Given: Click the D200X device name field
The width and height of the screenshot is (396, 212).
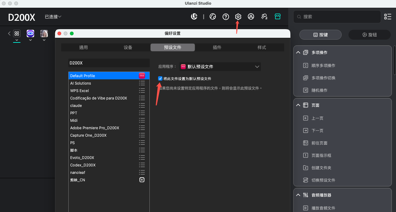Looking at the screenshot, I should (109, 63).
